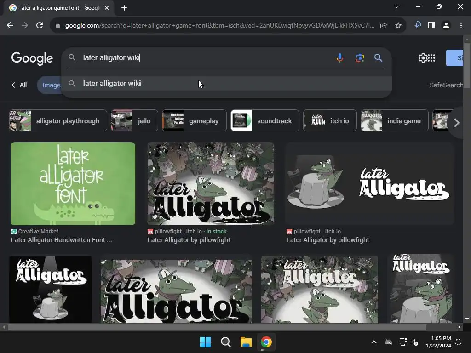This screenshot has height=353, width=471.
Task: Open network status tray icon
Action: [403, 342]
